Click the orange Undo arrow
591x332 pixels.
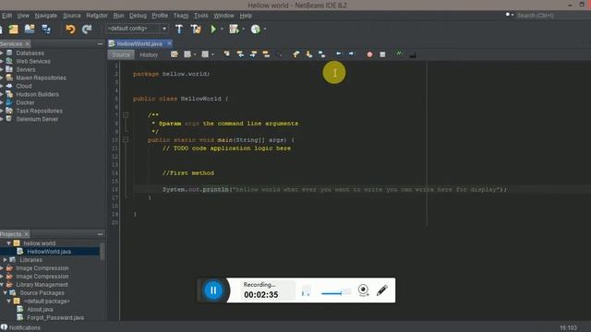pos(70,29)
